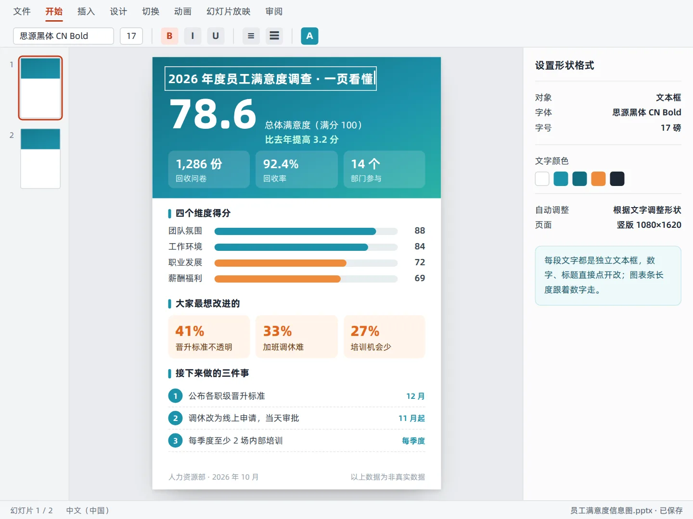
Task: Select the text 比去年提高 3.2 分
Action: [302, 140]
